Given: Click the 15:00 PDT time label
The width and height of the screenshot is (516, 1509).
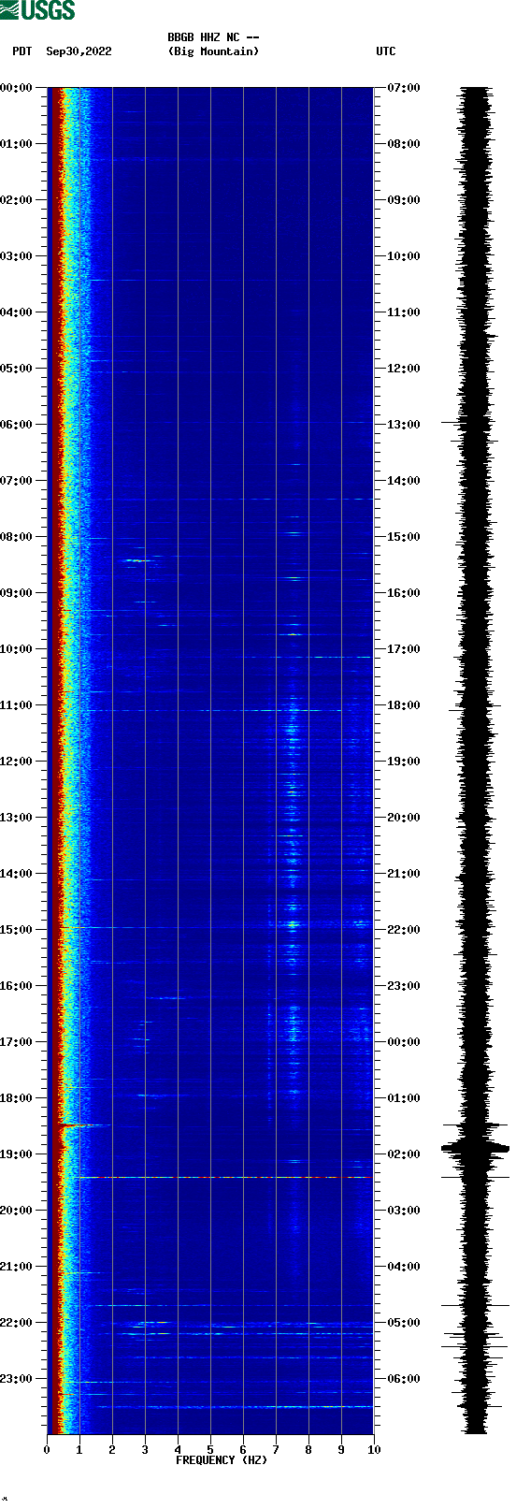Looking at the screenshot, I should pos(16,930).
